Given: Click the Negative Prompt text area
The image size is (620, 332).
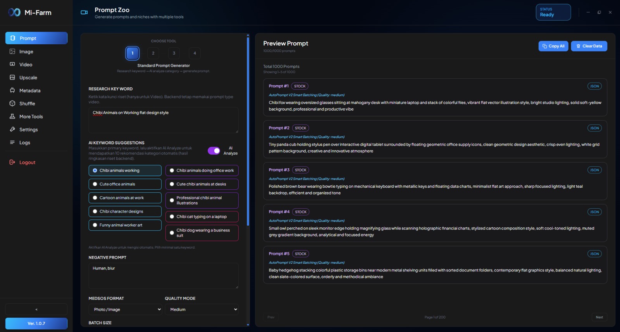Looking at the screenshot, I should tap(164, 276).
